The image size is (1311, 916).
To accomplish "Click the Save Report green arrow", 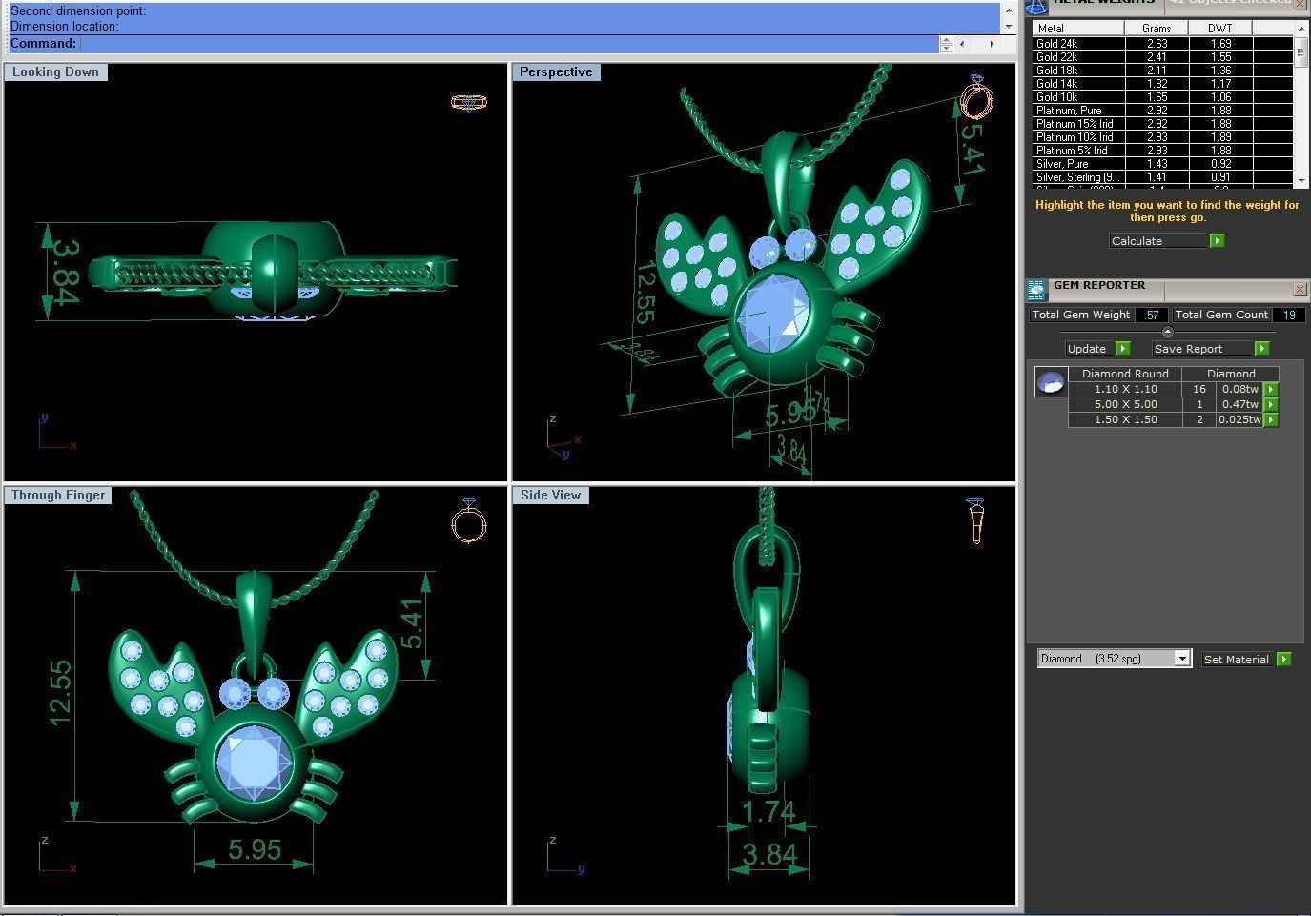I will pos(1261,349).
